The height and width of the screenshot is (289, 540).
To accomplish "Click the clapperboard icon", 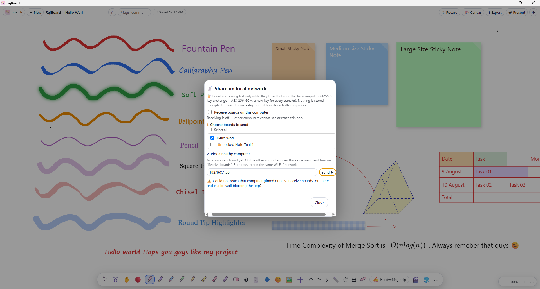I will [x=415, y=279].
